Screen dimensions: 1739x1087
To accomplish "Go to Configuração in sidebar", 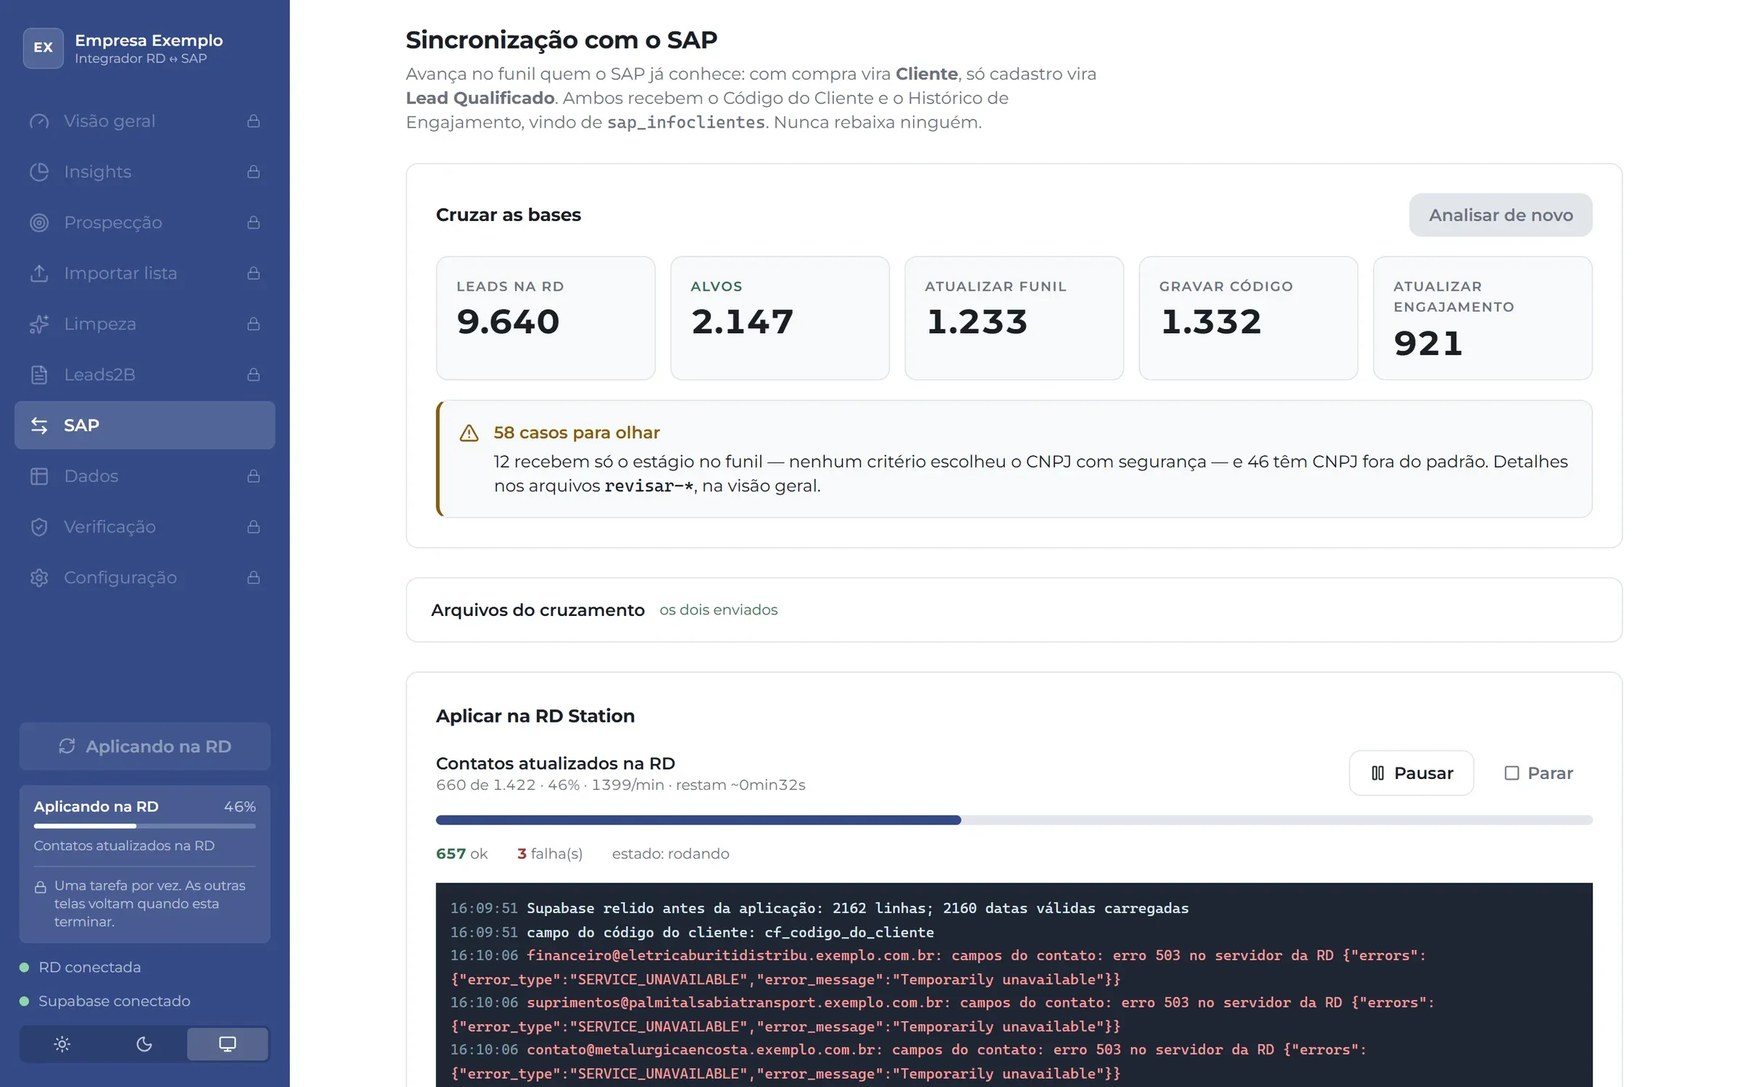I will tap(144, 578).
